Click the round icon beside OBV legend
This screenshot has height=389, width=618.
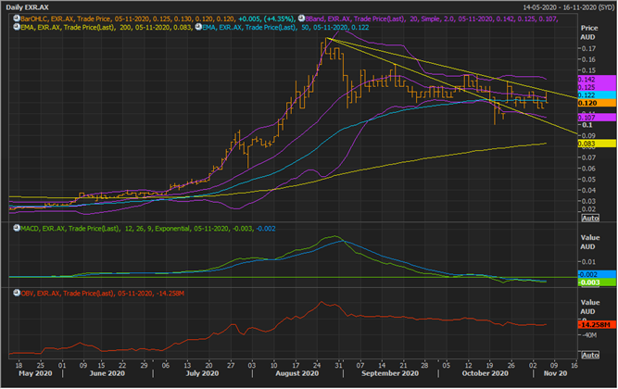click(x=17, y=294)
